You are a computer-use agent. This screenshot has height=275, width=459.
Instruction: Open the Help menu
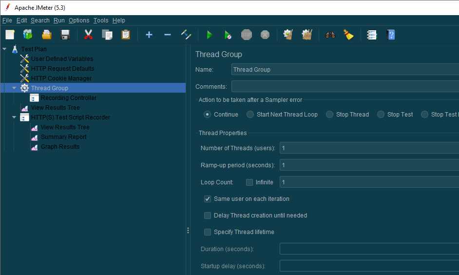(x=118, y=20)
